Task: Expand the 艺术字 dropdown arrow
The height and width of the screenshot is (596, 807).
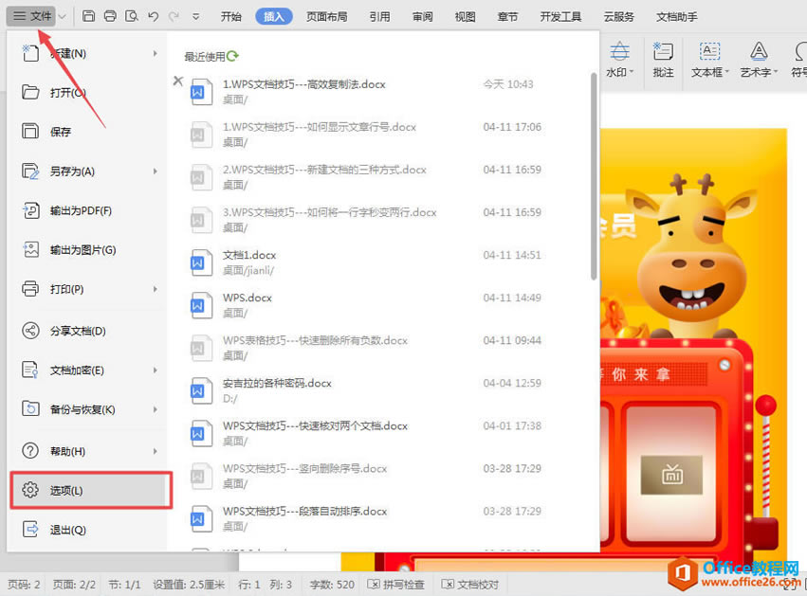Action: [776, 73]
